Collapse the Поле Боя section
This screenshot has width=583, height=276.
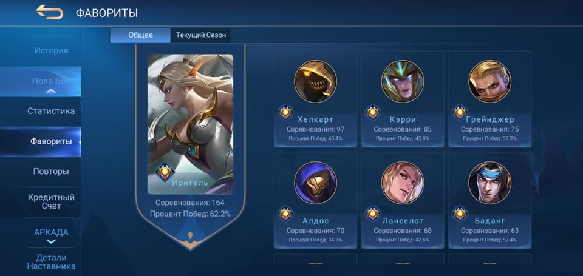[51, 90]
